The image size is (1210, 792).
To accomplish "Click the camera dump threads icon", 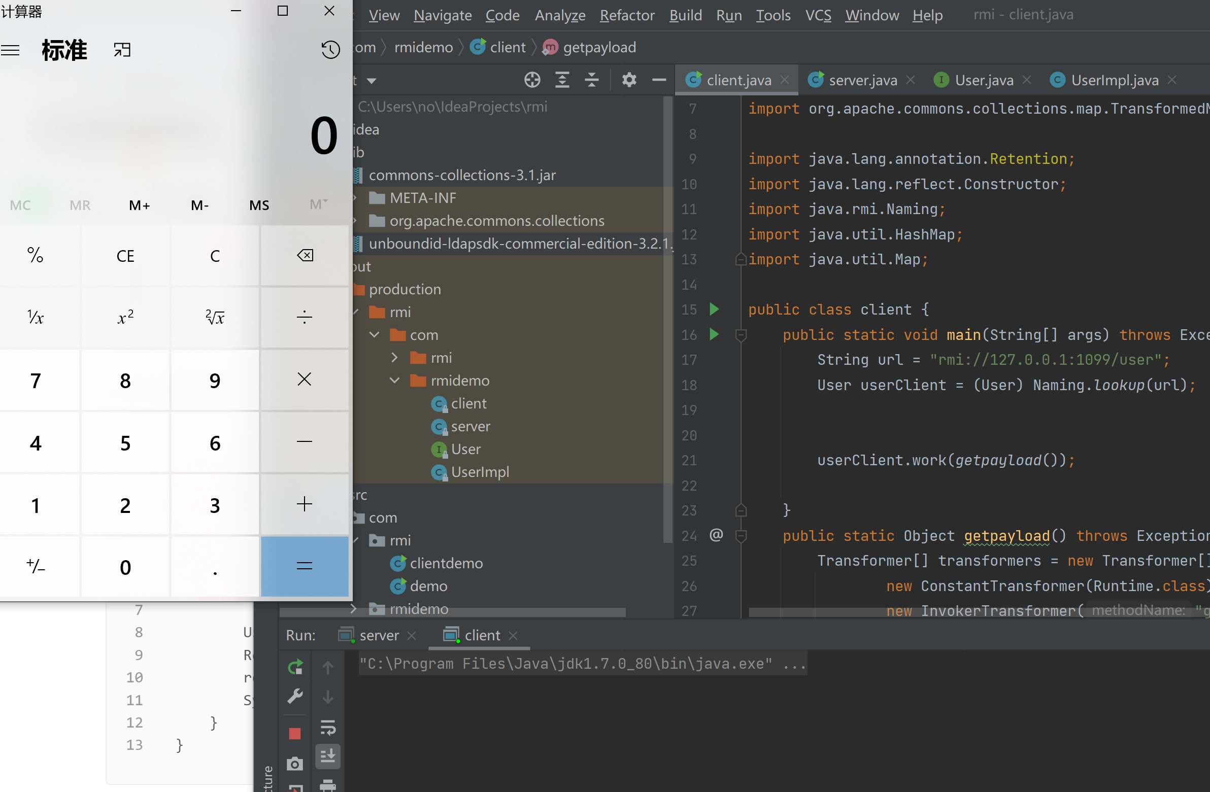I will coord(295,764).
